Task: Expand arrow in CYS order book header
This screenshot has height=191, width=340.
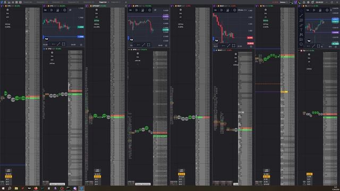Action: click(4, 6)
